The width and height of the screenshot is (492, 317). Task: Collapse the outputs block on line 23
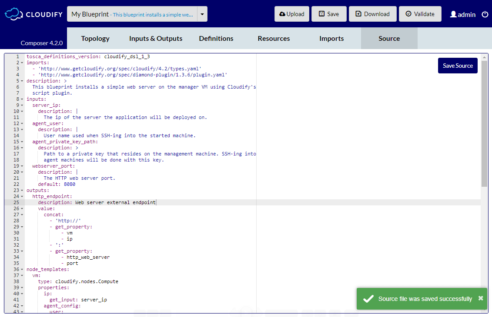tap(22, 191)
